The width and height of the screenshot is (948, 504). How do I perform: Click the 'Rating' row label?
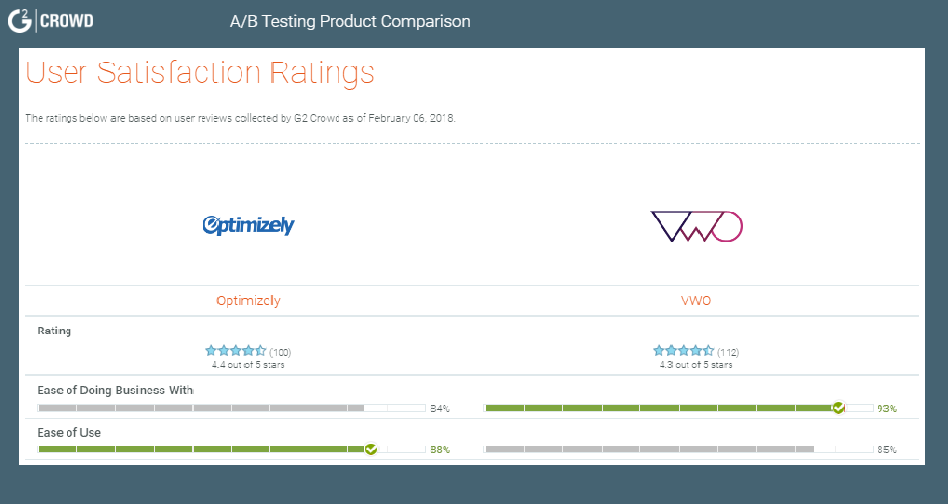pos(55,331)
